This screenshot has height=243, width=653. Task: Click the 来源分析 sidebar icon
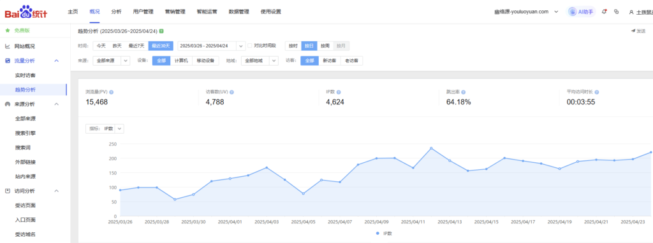[x=8, y=104]
